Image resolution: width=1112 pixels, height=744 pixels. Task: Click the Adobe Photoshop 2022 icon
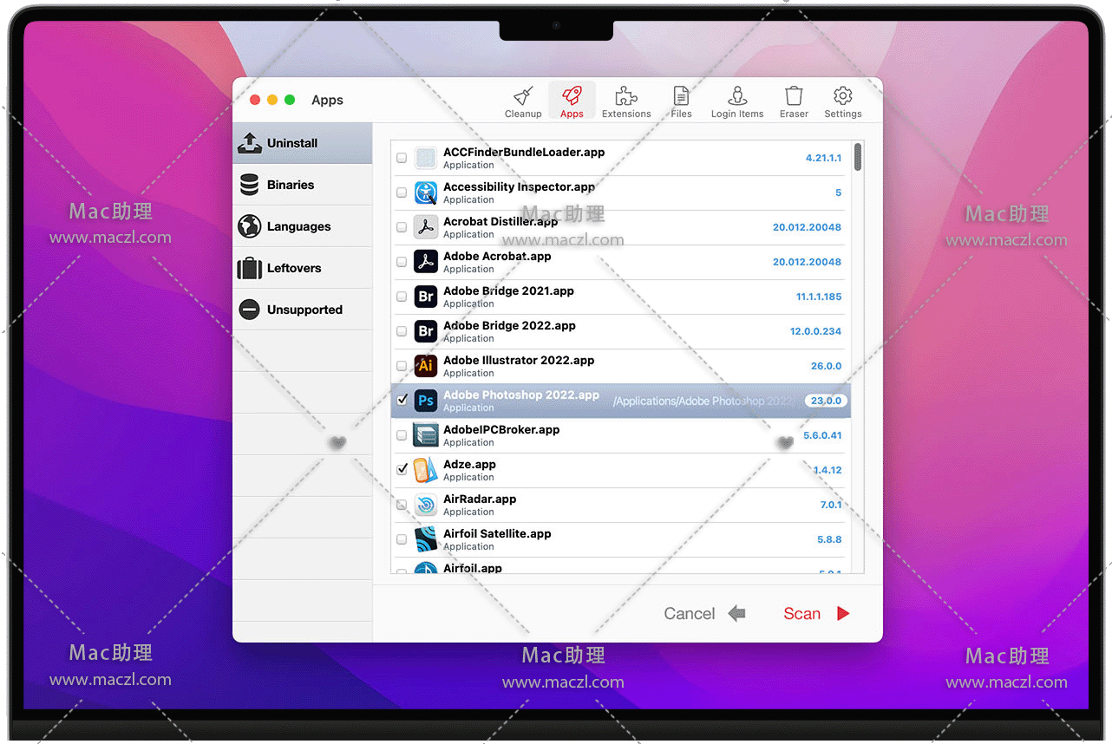[x=425, y=401]
